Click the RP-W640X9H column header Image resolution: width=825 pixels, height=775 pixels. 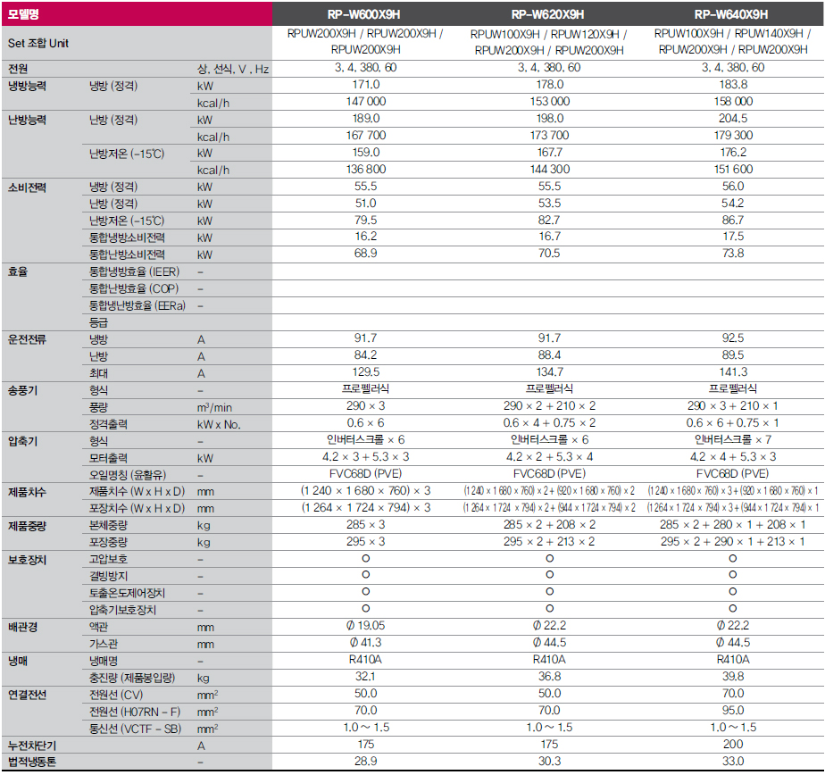[731, 14]
